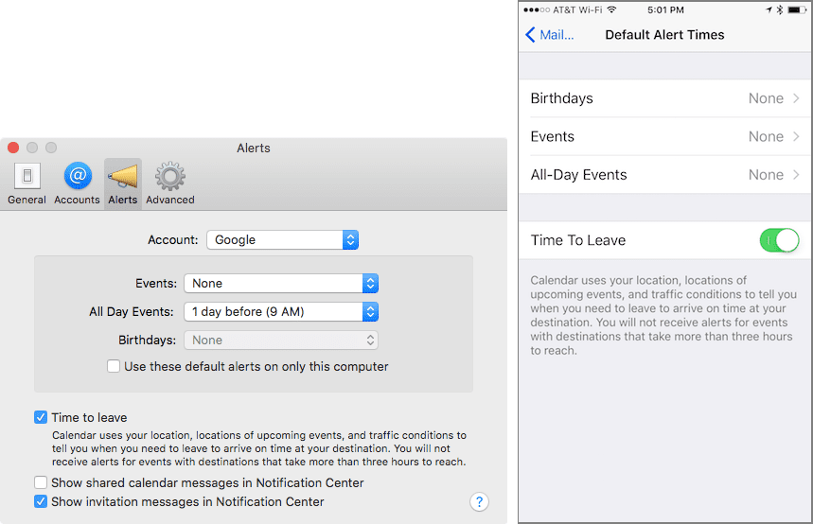Open the Advanced gear preferences pane
813x524 pixels.
tap(170, 184)
